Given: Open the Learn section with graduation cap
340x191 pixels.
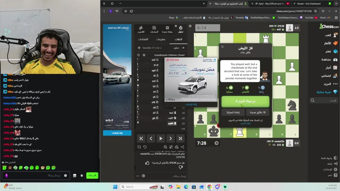Looking at the screenshot, I should [331, 51].
